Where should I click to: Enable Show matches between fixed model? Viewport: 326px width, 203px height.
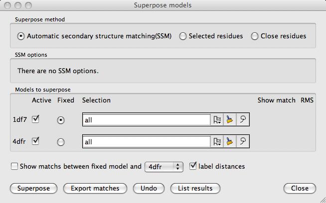(14, 166)
